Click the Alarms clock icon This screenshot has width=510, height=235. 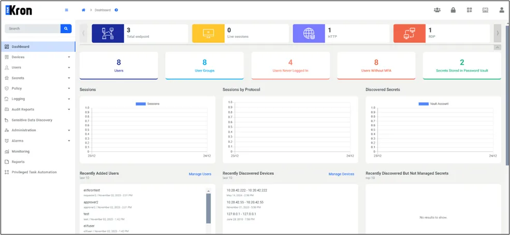pos(7,141)
